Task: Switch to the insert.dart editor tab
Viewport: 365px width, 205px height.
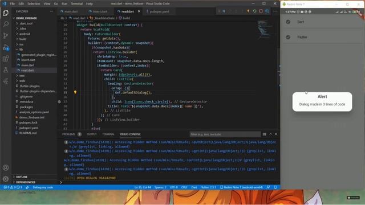Action: click(100, 11)
